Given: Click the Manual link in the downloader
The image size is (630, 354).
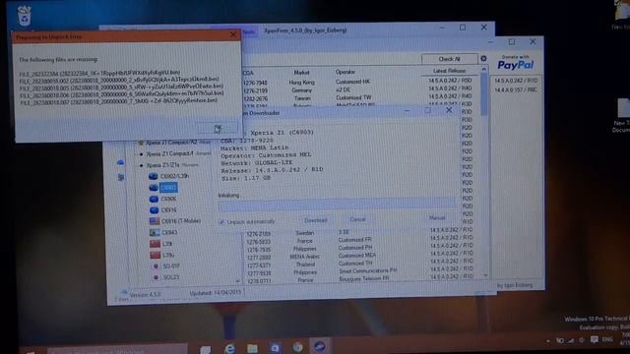Looking at the screenshot, I should 437,218.
